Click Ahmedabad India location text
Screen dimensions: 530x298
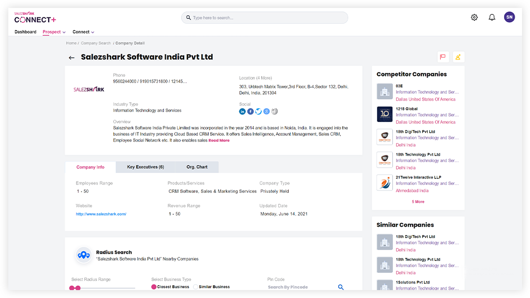tap(412, 191)
